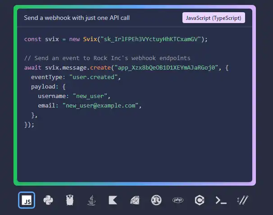The image size is (273, 215).
Task: Choose the CLI terminal prompt icon
Action: (x=221, y=200)
